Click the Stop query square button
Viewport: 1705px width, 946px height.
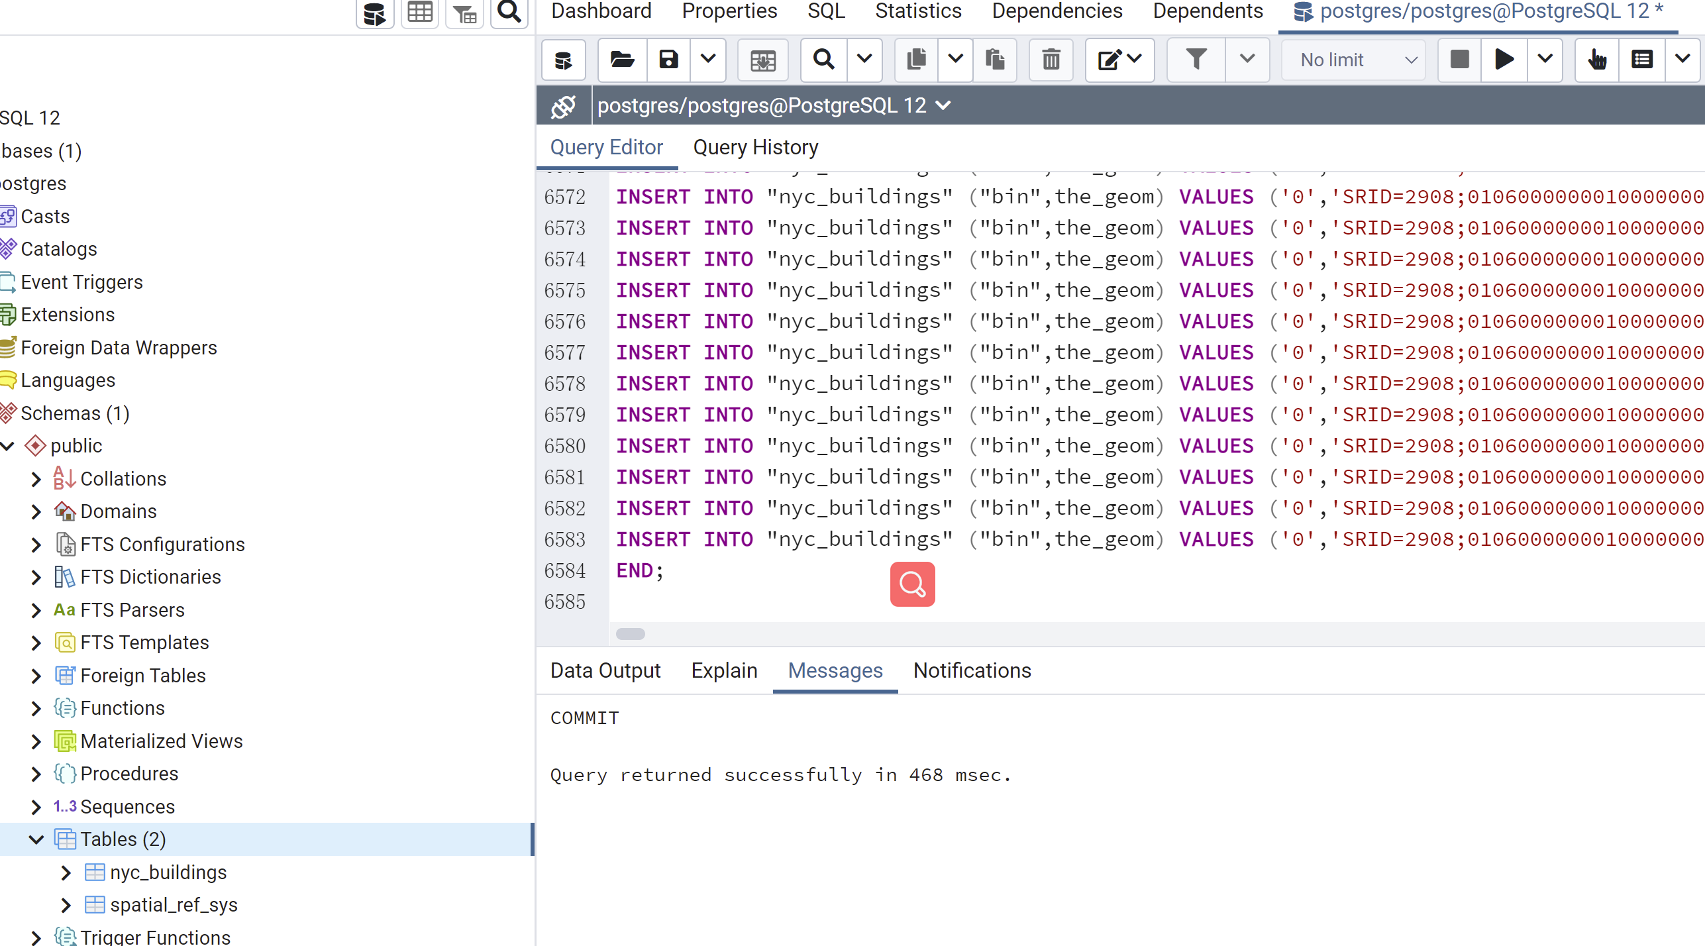pos(1459,60)
